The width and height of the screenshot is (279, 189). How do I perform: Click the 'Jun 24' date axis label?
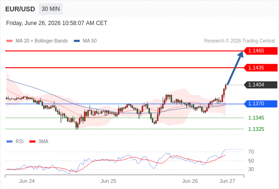coord(27,181)
